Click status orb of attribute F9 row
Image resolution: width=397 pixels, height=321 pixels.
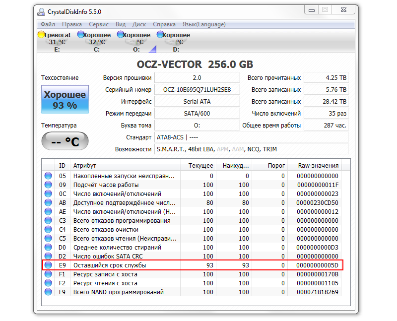pyautogui.click(x=48, y=292)
